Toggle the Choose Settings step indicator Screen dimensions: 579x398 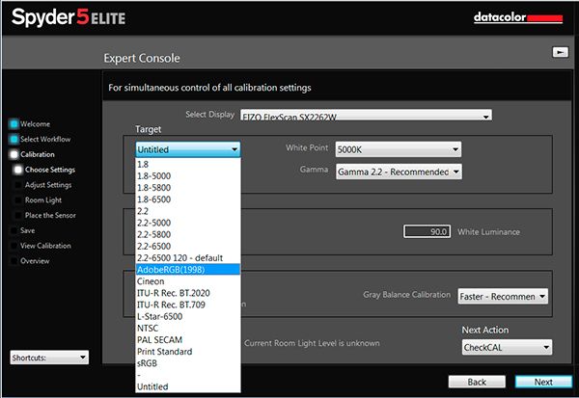click(18, 170)
